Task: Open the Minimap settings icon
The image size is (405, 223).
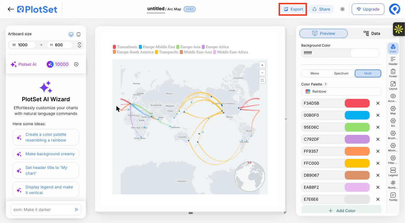Action: pos(393,147)
